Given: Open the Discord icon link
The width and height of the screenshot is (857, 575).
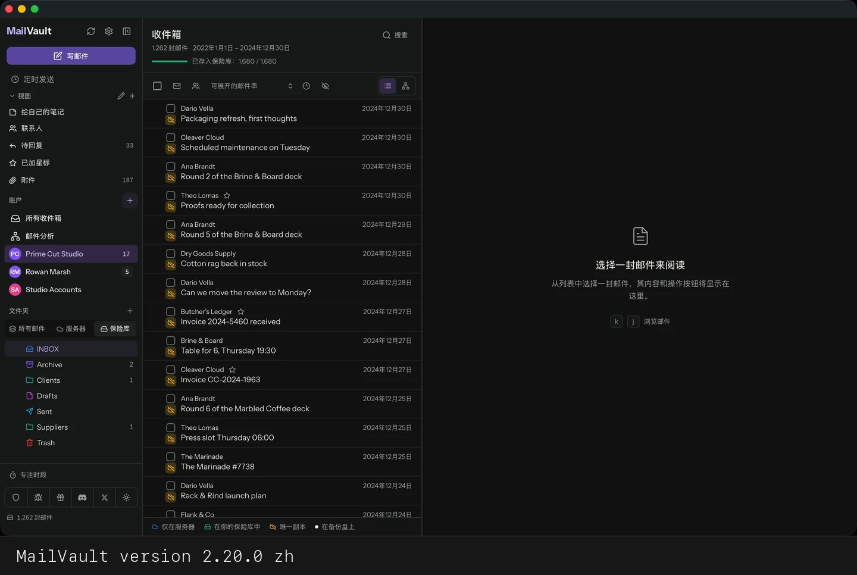Looking at the screenshot, I should [x=82, y=498].
